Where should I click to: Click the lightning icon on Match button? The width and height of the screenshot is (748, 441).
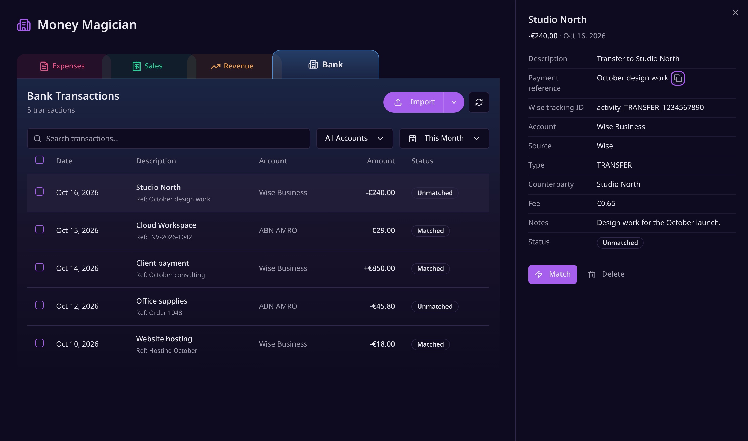coord(539,274)
